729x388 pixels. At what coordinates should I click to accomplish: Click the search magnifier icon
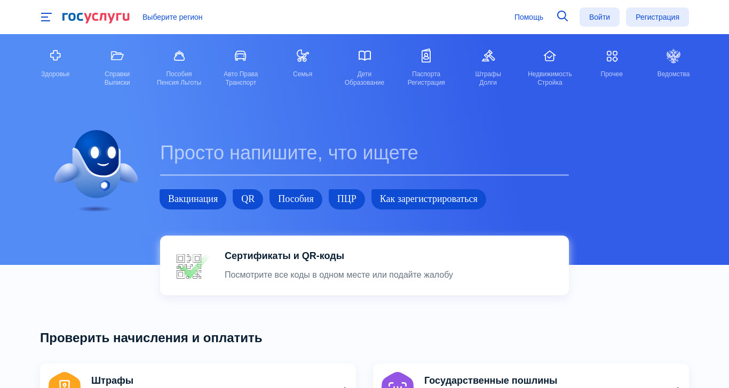[562, 16]
